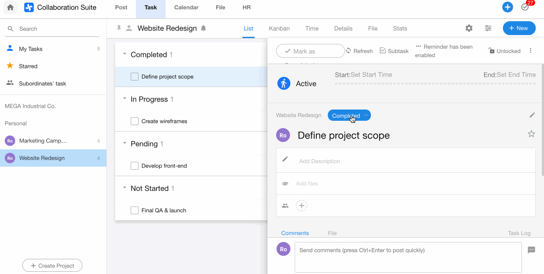
Task: Add a member with the dashed plus icon
Action: tap(302, 206)
